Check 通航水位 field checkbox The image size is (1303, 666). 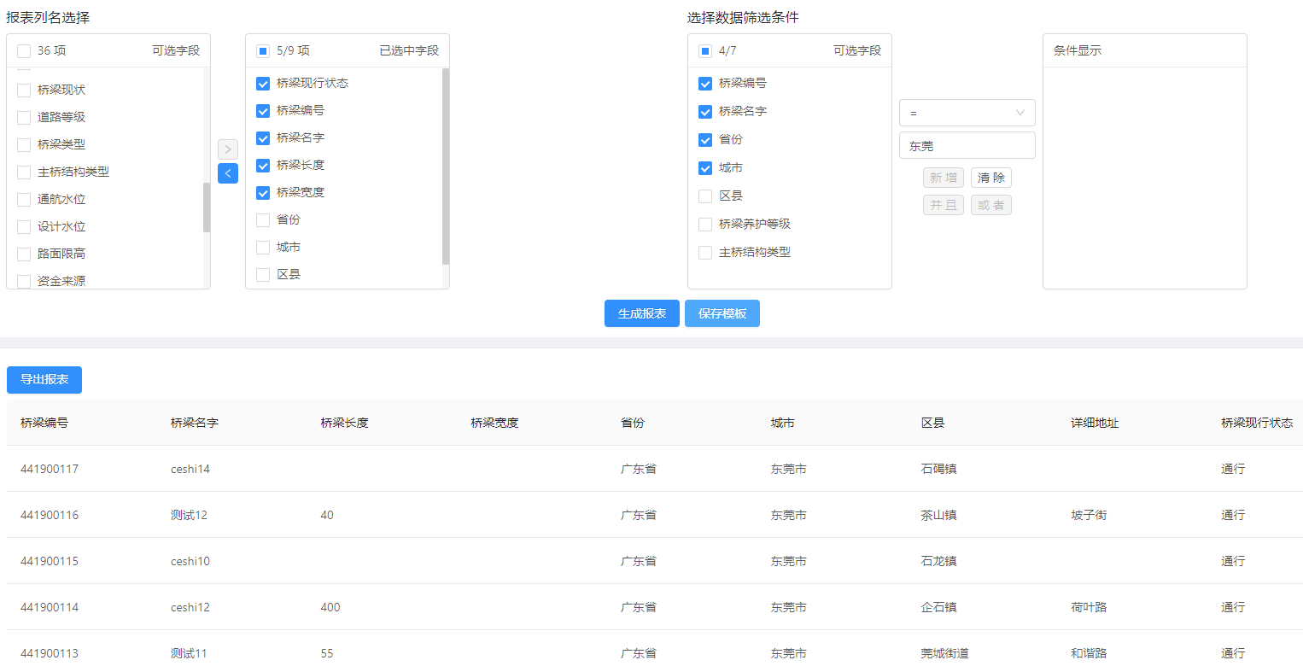click(24, 200)
